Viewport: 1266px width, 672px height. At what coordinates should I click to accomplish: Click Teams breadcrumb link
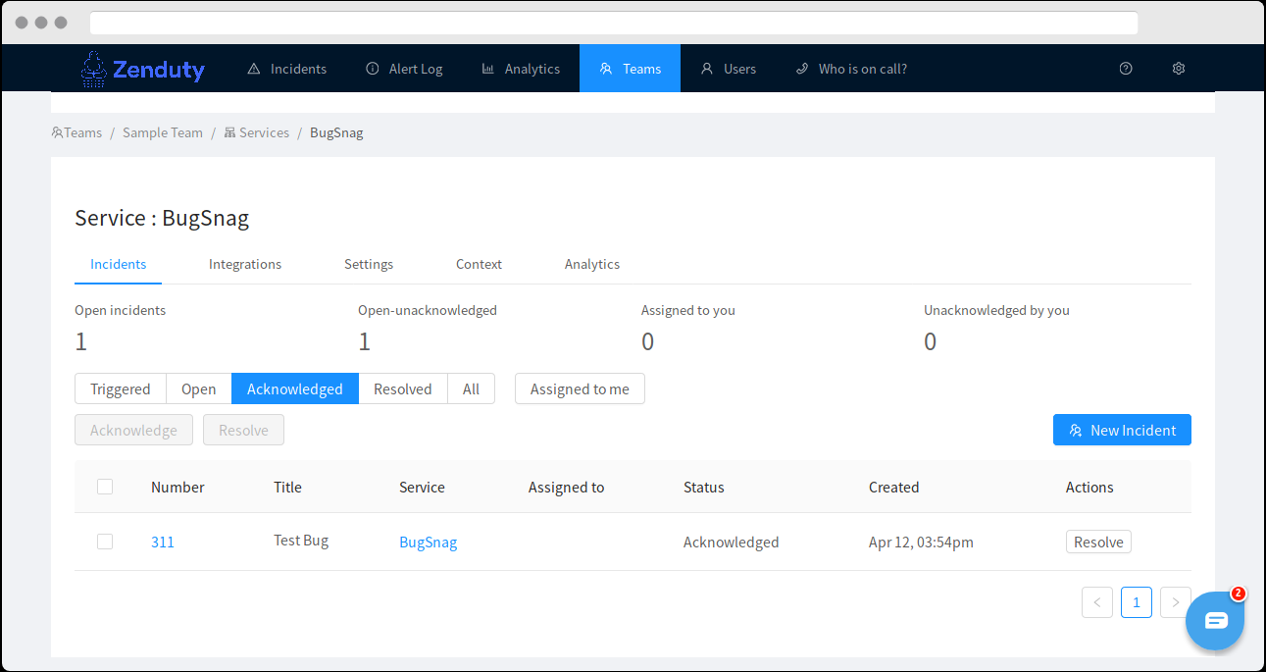coord(76,132)
